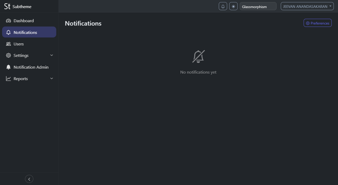Click the Dashboard gauge icon
Screen dimensions: 338x185
click(x=8, y=21)
